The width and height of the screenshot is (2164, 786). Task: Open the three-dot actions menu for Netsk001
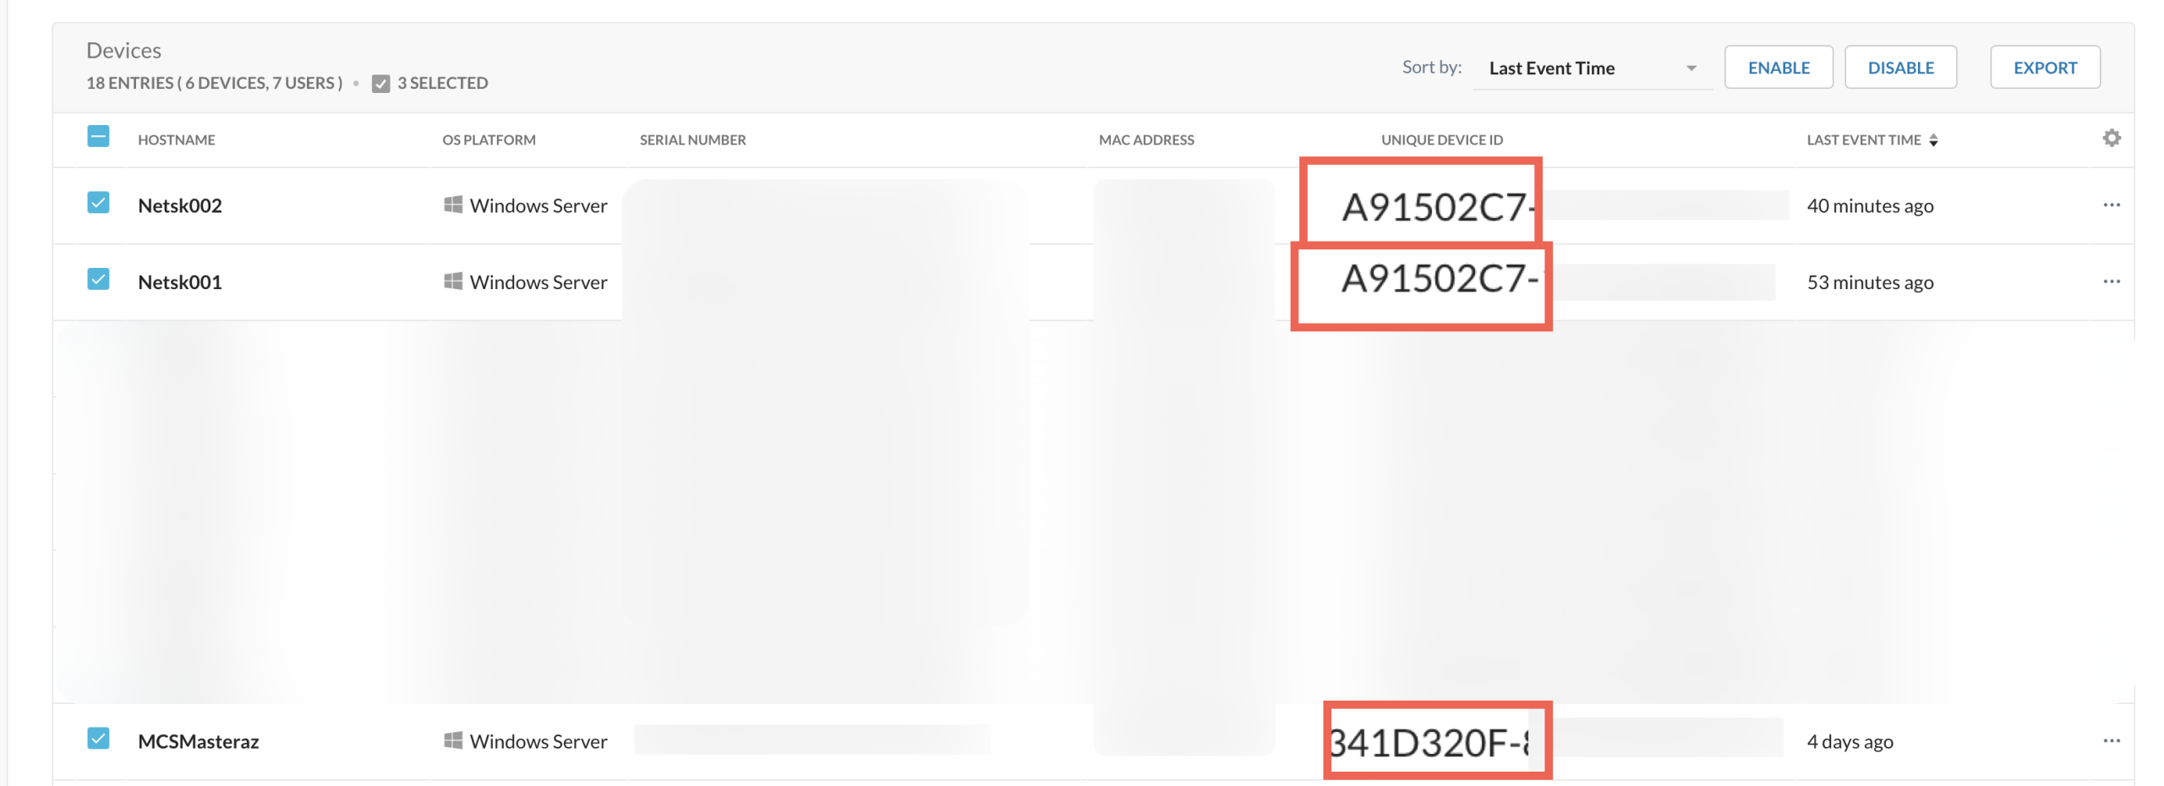2112,281
